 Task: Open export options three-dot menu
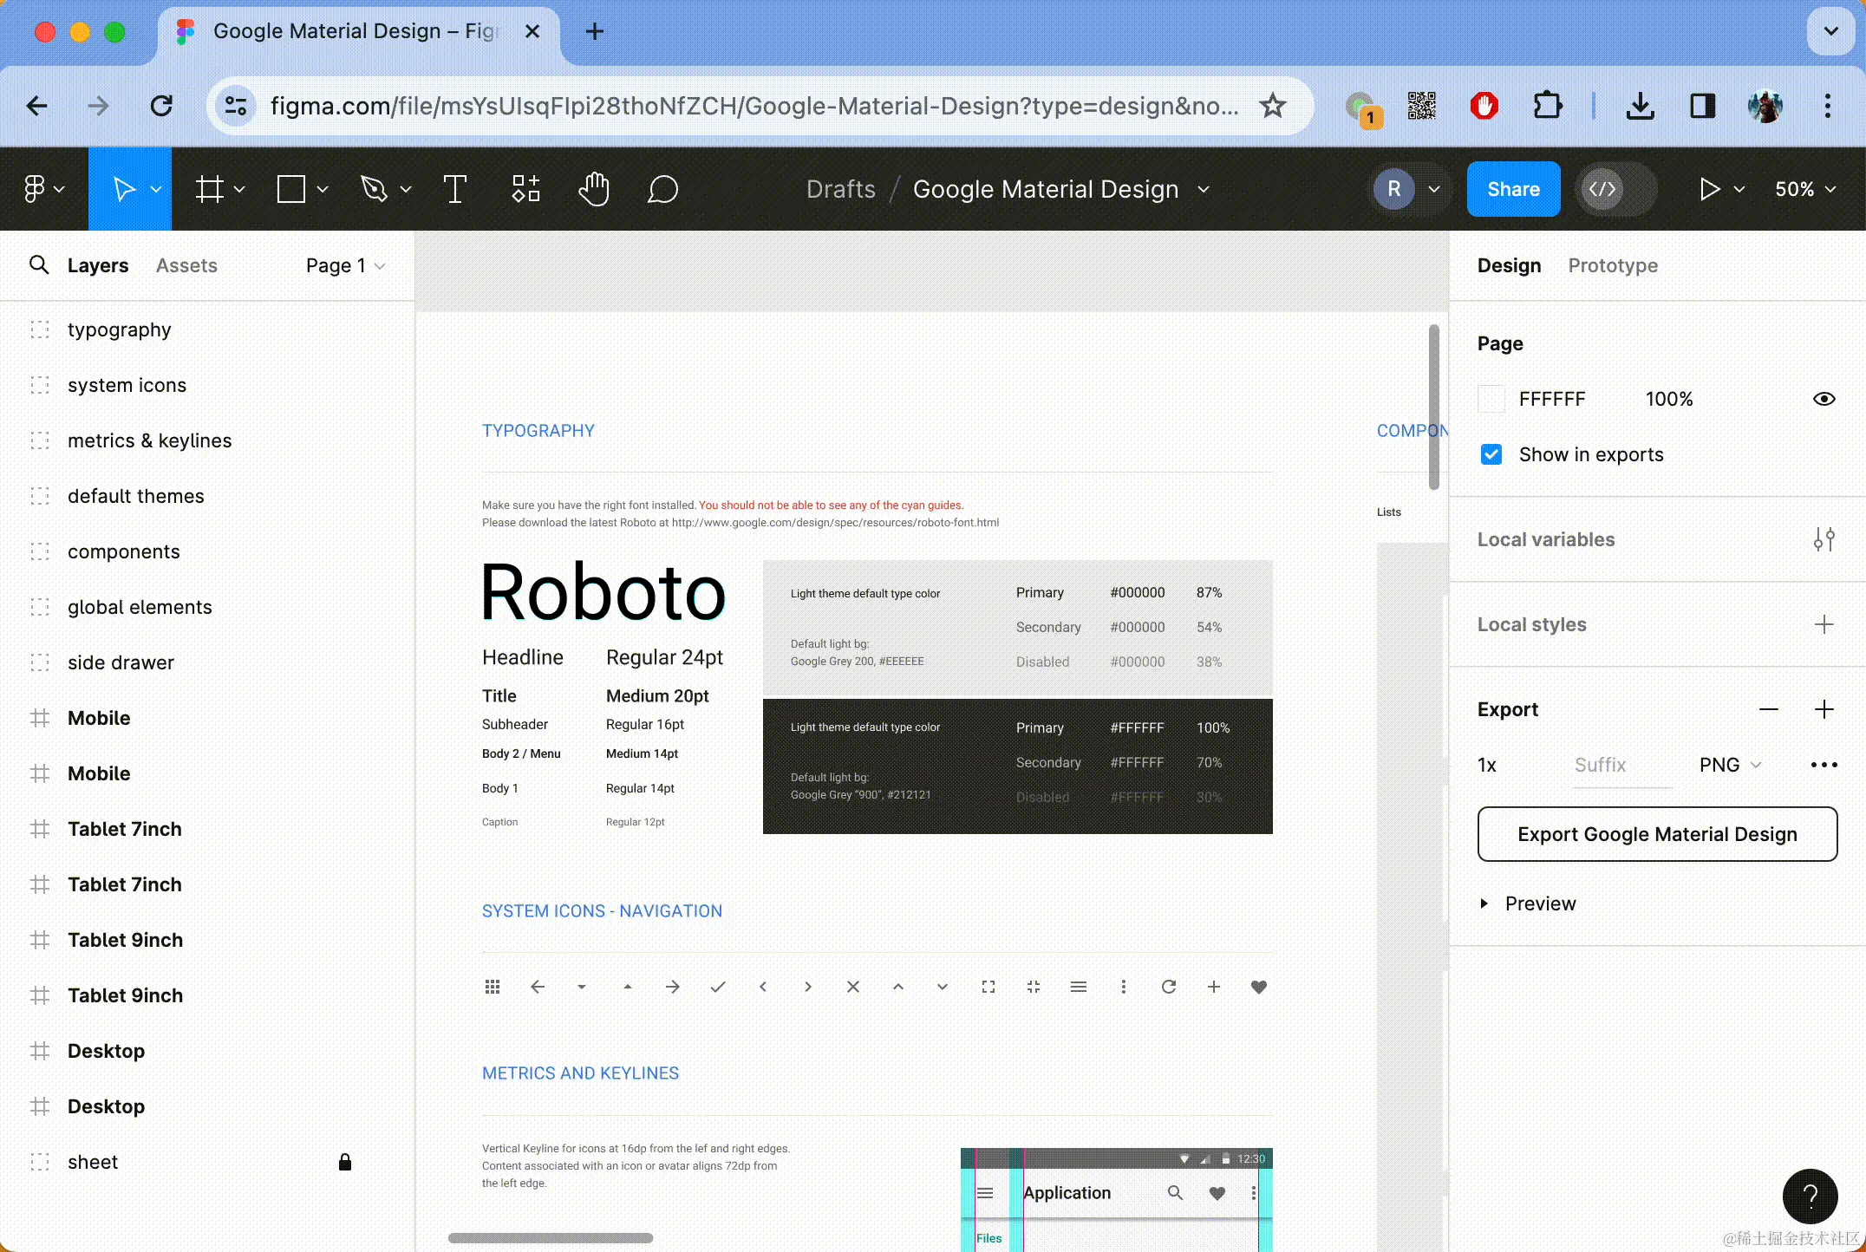click(1824, 765)
